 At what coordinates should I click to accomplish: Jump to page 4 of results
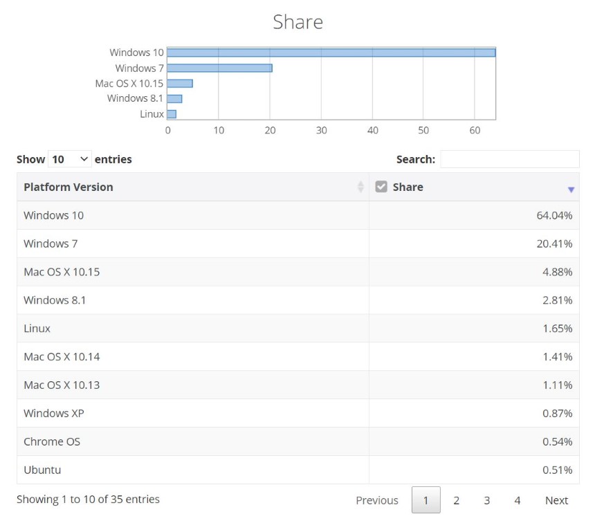(x=518, y=500)
